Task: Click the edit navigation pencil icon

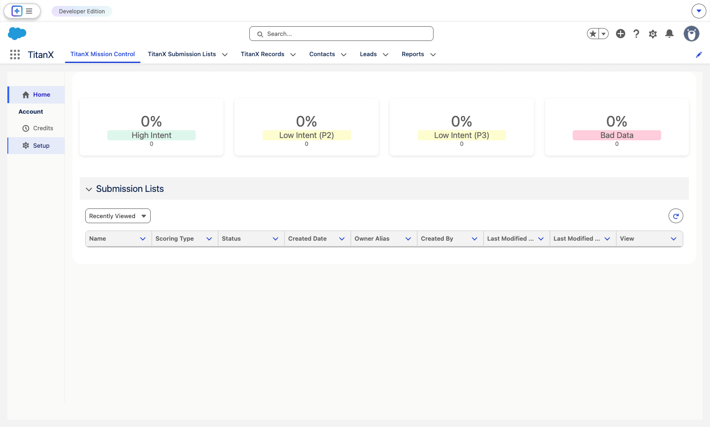Action: click(x=699, y=54)
